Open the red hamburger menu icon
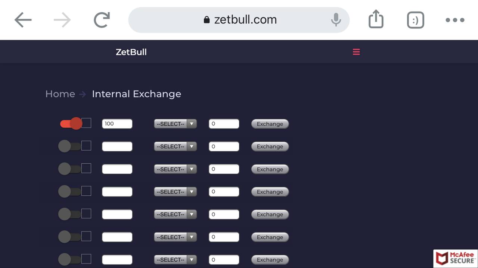Image resolution: width=478 pixels, height=268 pixels. (356, 52)
